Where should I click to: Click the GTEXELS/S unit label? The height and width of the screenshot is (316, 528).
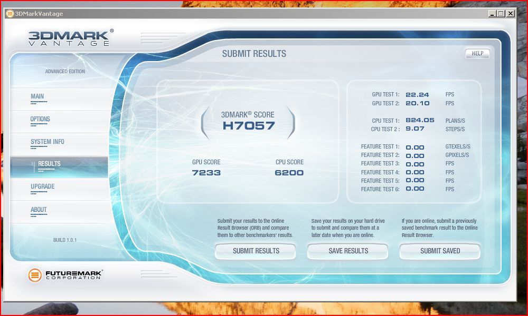(x=458, y=147)
